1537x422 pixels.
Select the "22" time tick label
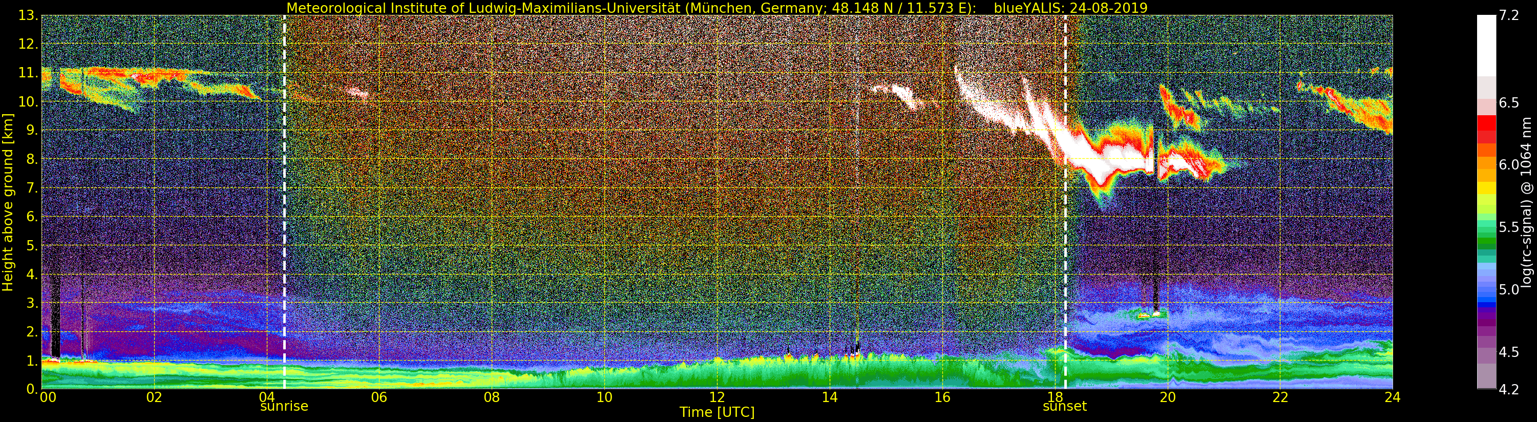click(x=1280, y=397)
